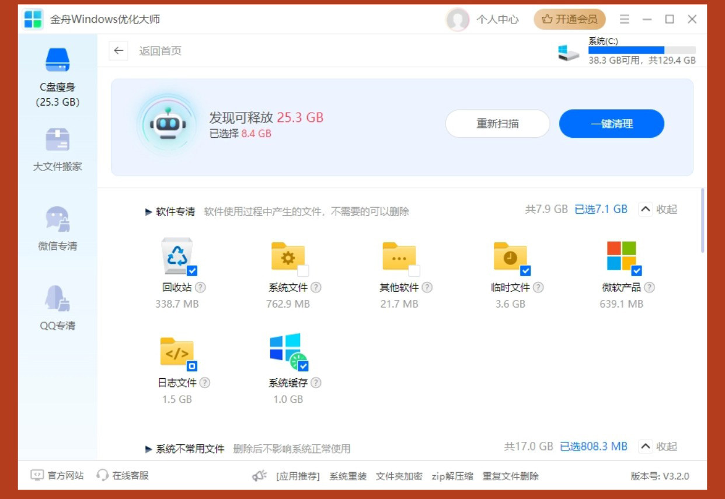Click the 金舟Windows优化大师 app logo
Screen dimensions: 725x499
33,19
